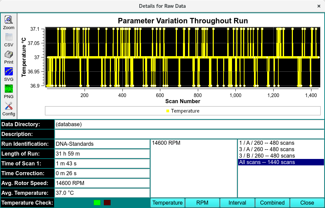Close the Details for Raw Data window

tap(319, 6)
